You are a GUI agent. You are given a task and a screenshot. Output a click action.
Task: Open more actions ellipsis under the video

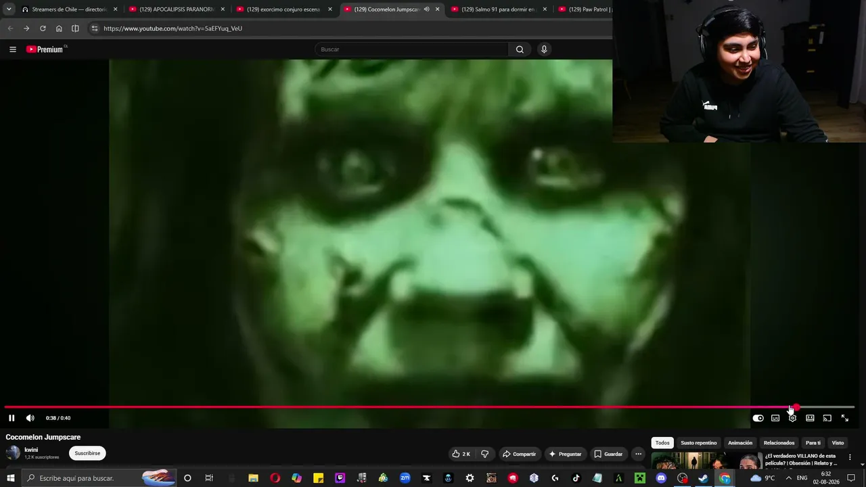(x=638, y=454)
